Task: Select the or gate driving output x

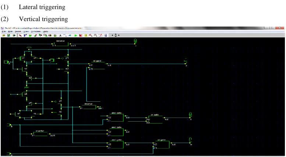Action: (x=155, y=119)
